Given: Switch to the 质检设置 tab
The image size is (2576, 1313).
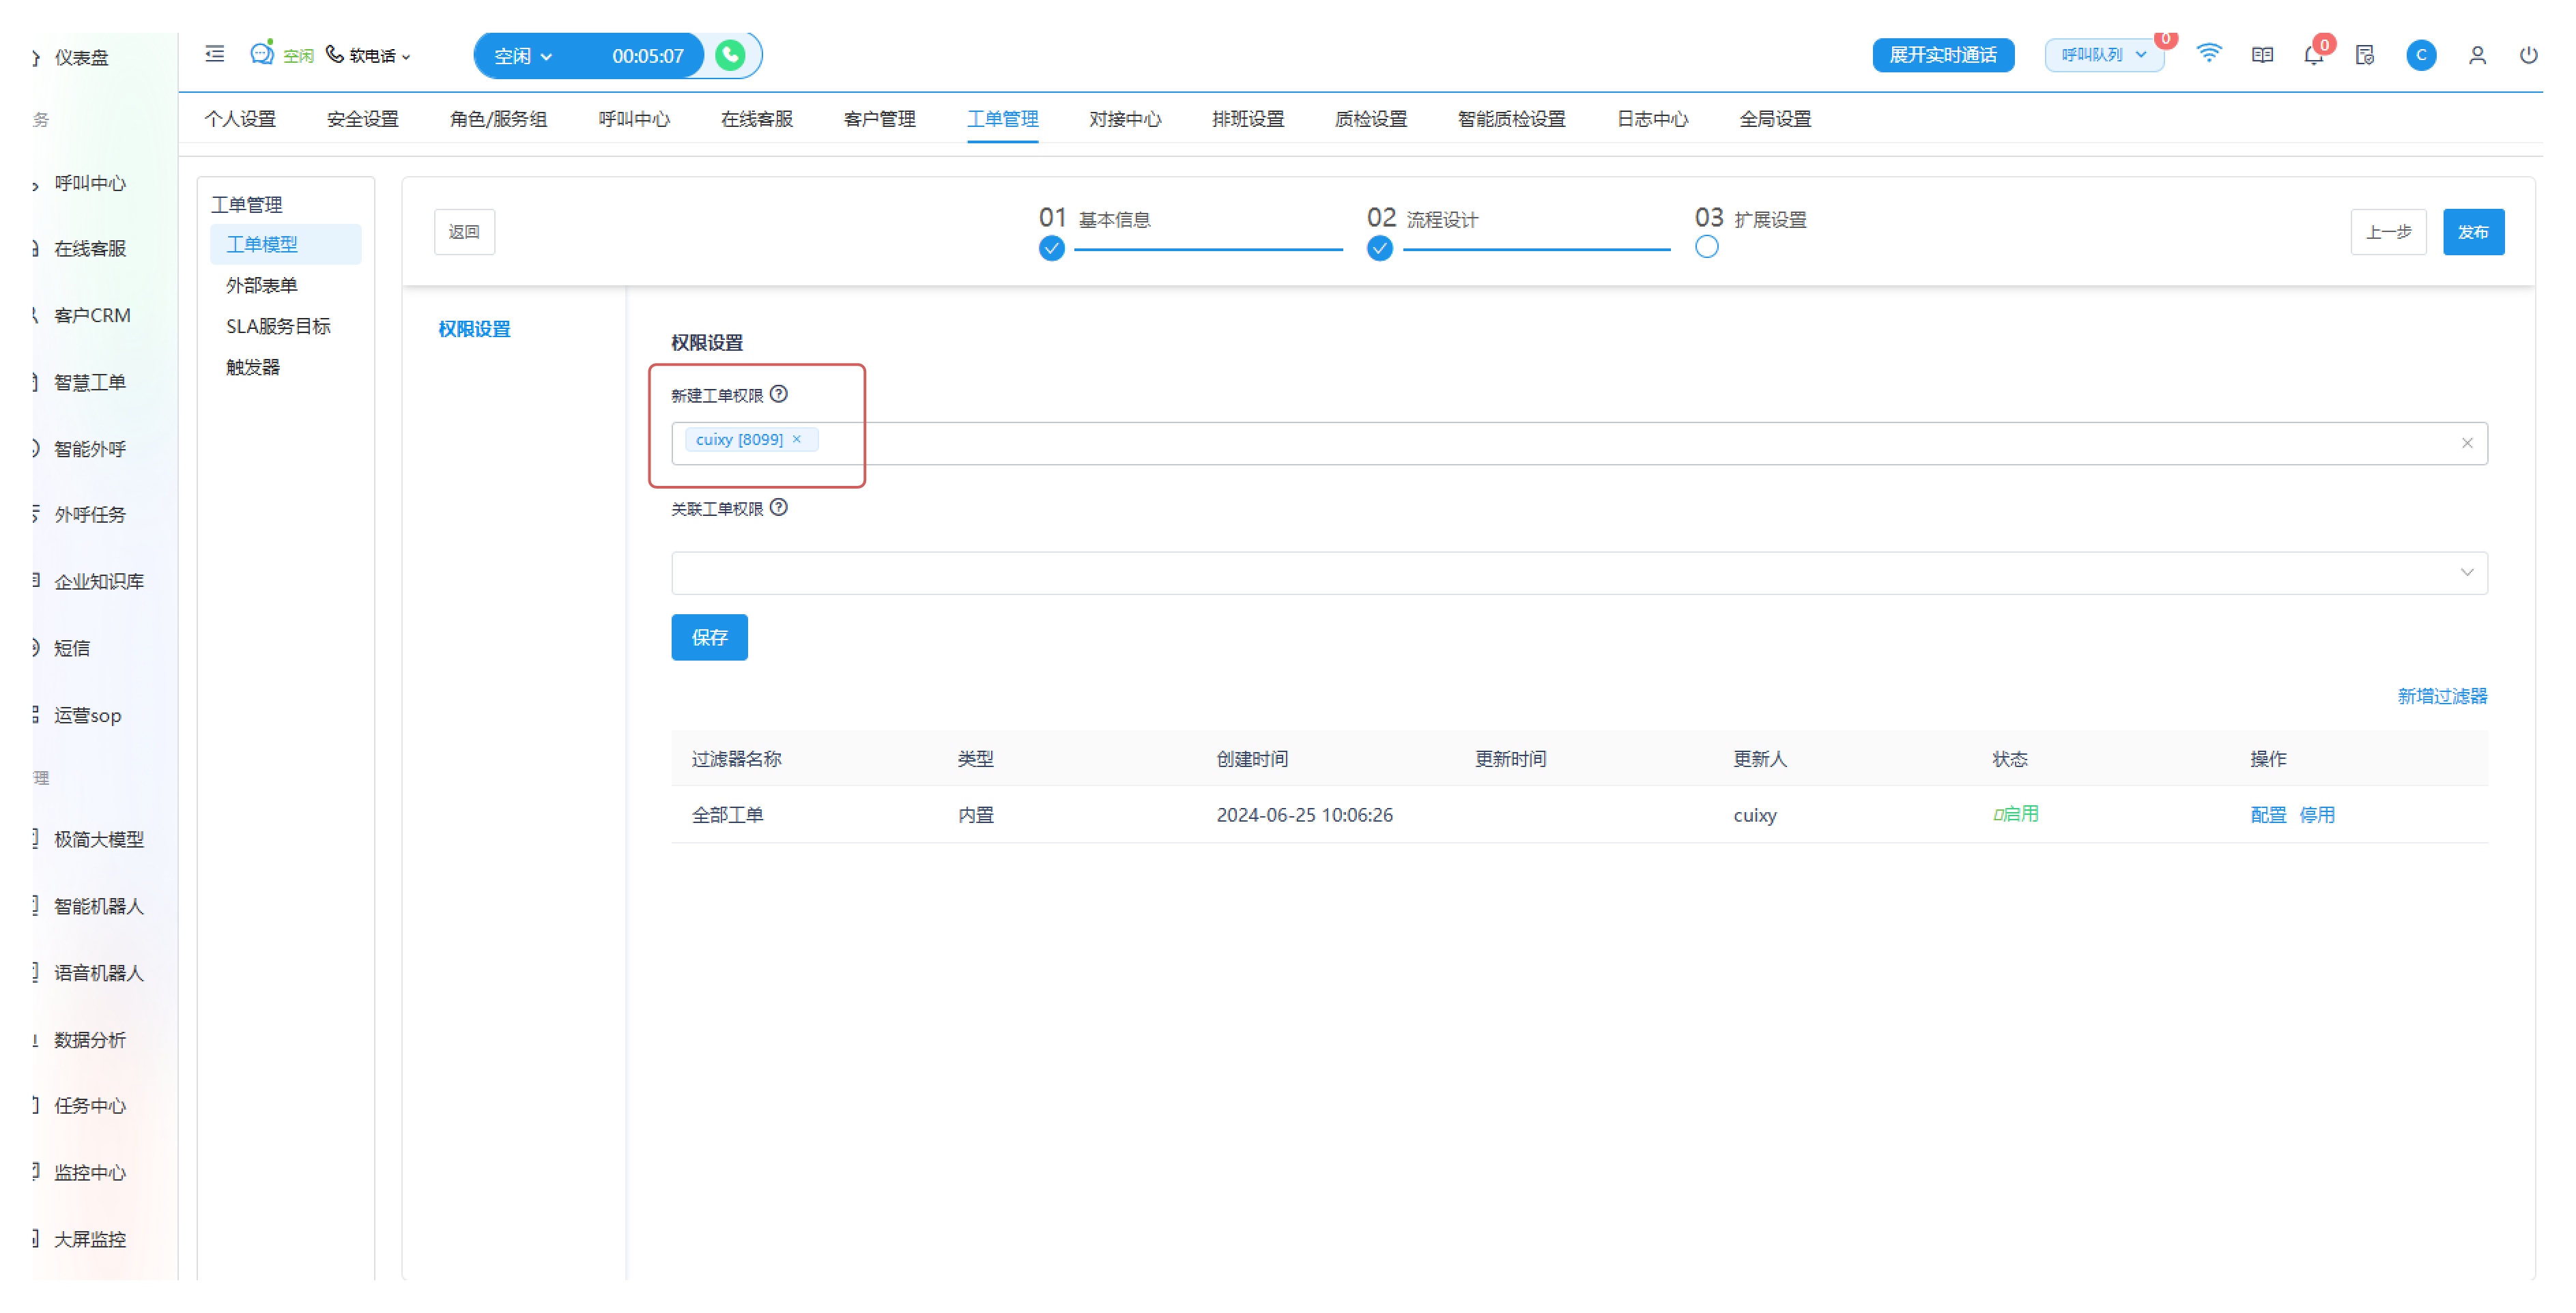Looking at the screenshot, I should pyautogui.click(x=1370, y=119).
